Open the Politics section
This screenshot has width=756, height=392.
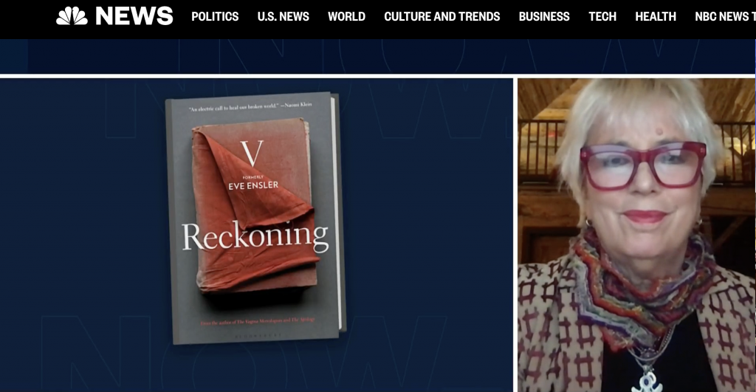(215, 16)
